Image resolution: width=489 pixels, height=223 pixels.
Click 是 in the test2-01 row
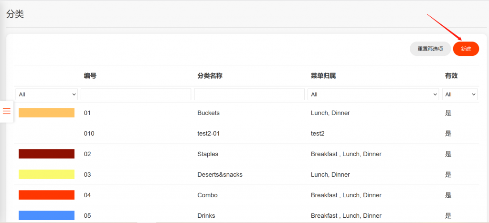click(x=448, y=134)
